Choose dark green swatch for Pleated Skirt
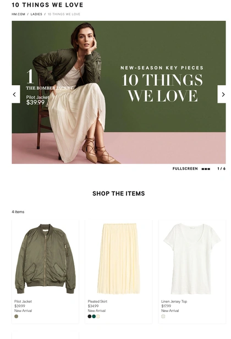The height and width of the screenshot is (339, 231). click(94, 316)
